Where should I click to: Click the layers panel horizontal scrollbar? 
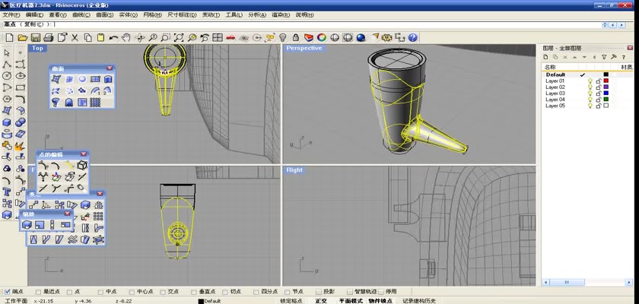point(587,282)
